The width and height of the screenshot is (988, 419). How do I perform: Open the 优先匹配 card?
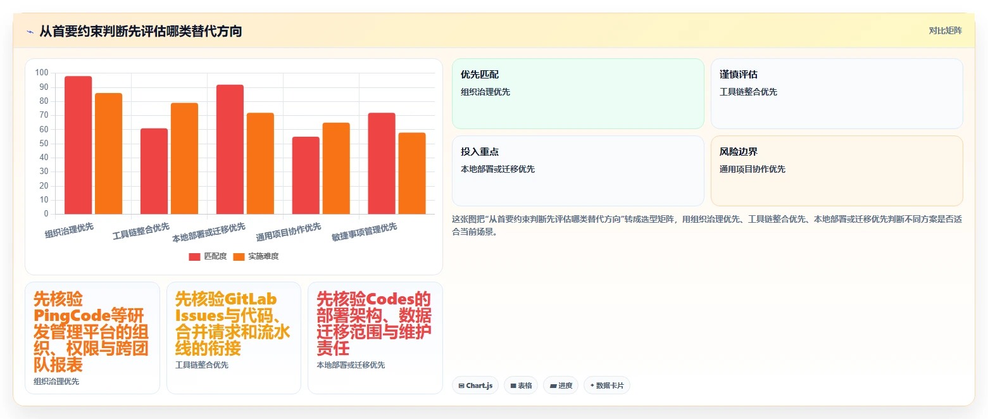click(x=578, y=94)
